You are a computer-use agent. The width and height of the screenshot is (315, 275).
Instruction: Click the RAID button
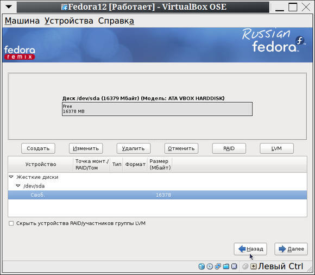tap(229, 148)
